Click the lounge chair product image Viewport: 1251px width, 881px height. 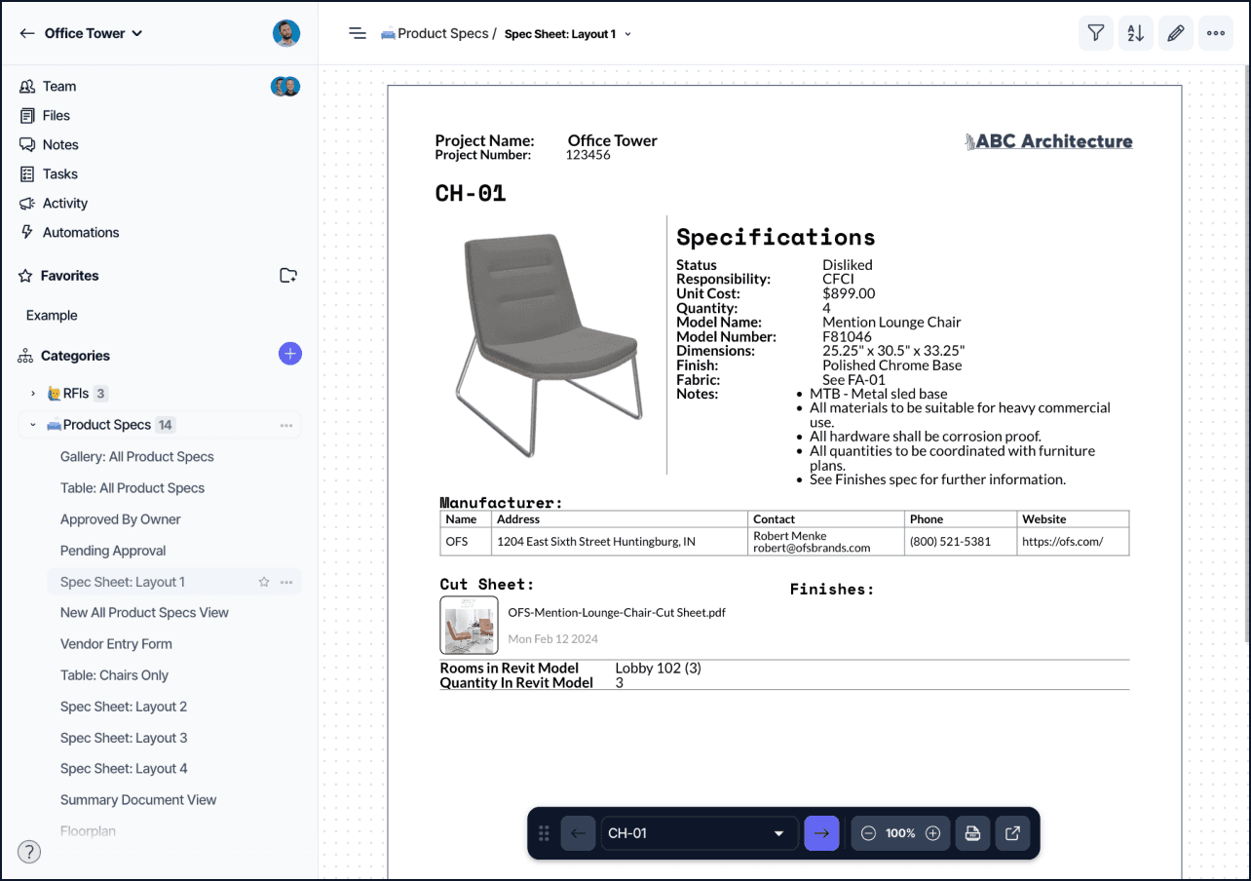pos(549,344)
